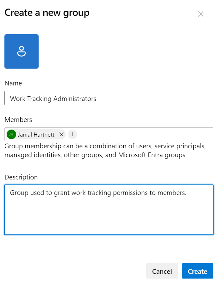Click the person silhouette on the group picture
The width and height of the screenshot is (218, 283).
point(21,51)
